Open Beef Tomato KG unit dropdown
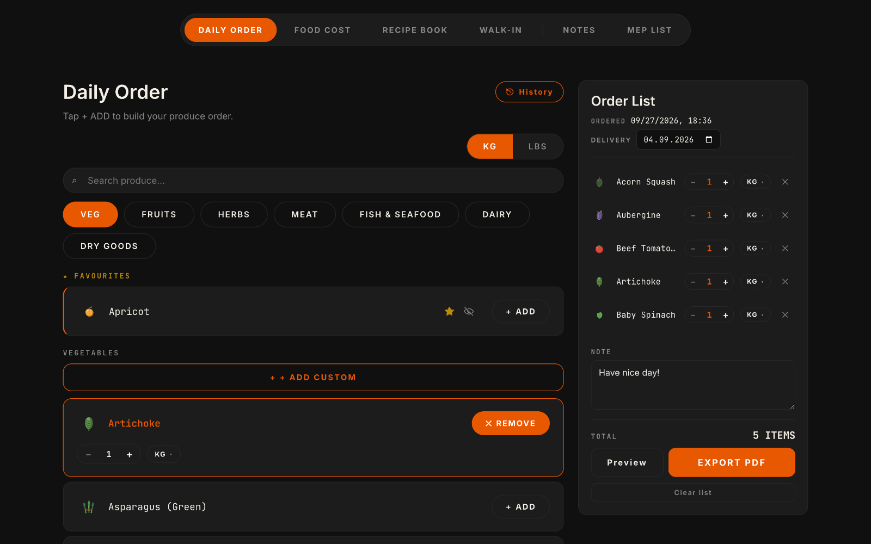Image resolution: width=871 pixels, height=544 pixels. (755, 249)
